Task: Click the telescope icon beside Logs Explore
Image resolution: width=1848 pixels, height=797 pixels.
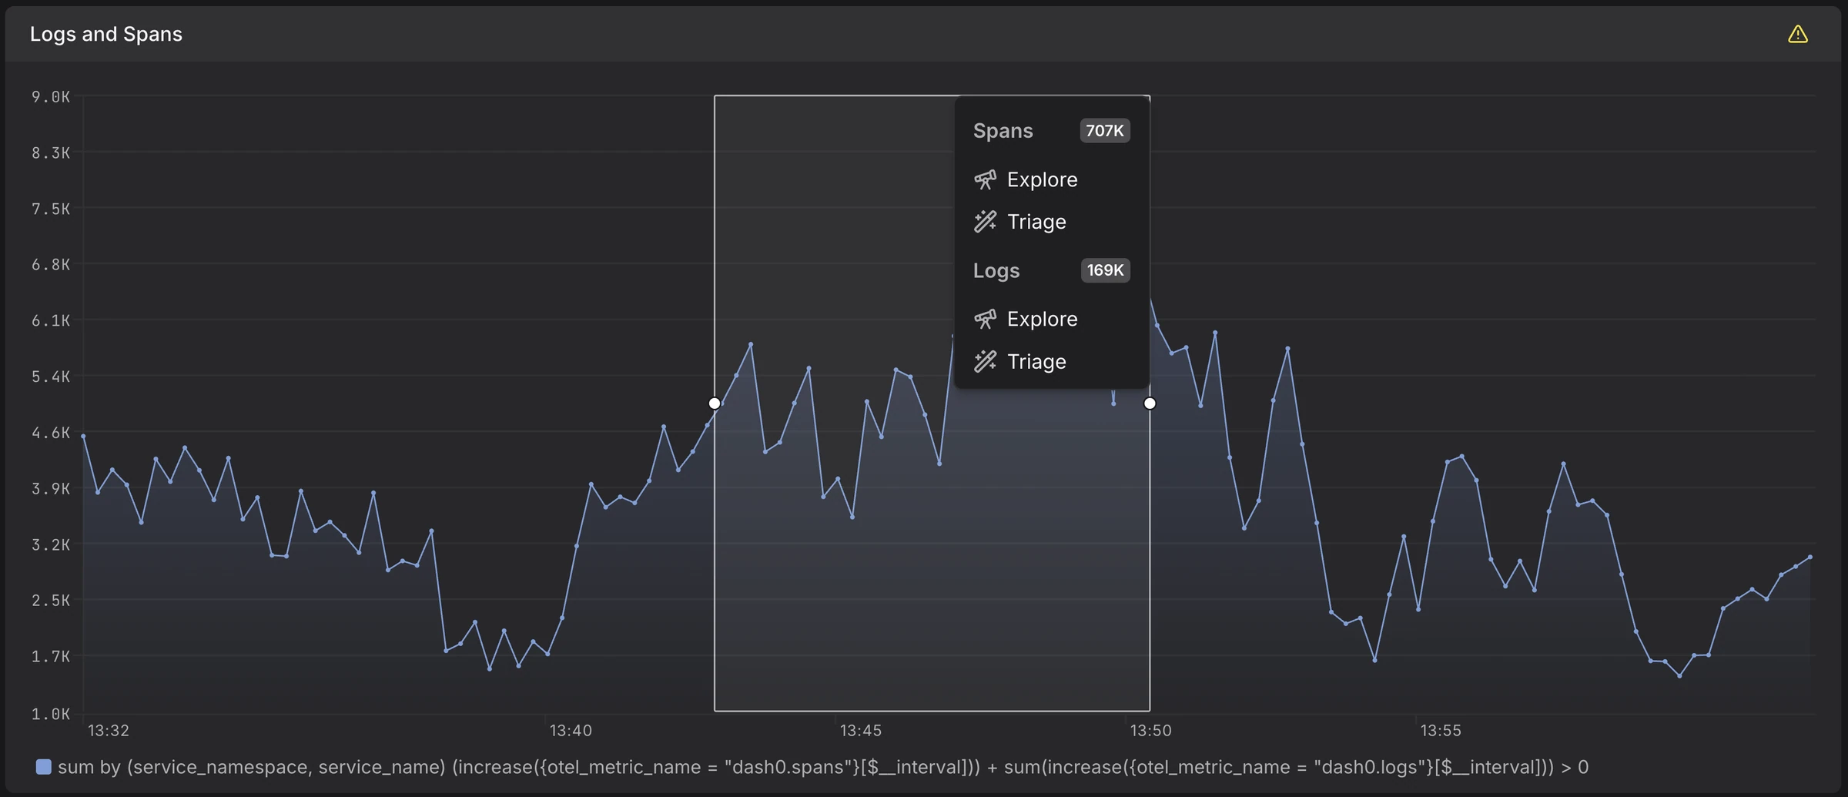Action: coord(985,319)
